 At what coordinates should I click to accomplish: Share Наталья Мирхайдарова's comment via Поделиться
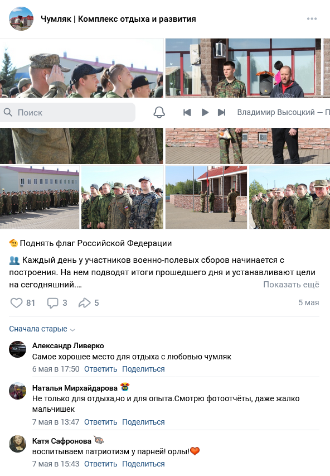coord(143,422)
